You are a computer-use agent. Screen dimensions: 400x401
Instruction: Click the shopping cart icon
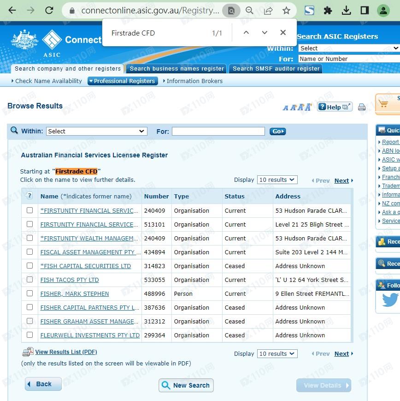point(383,103)
